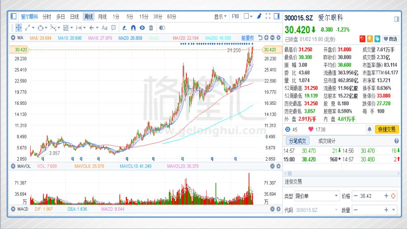This screenshot has height=229, width=407.
Task: Click the orange lightning icon
Action: point(370,39)
